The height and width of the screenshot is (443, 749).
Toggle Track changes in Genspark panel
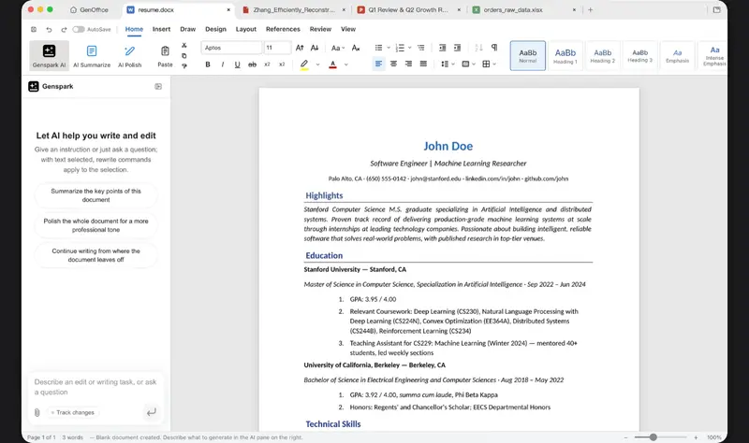73,412
